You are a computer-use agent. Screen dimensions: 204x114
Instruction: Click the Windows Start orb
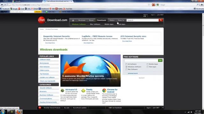(3, 112)
